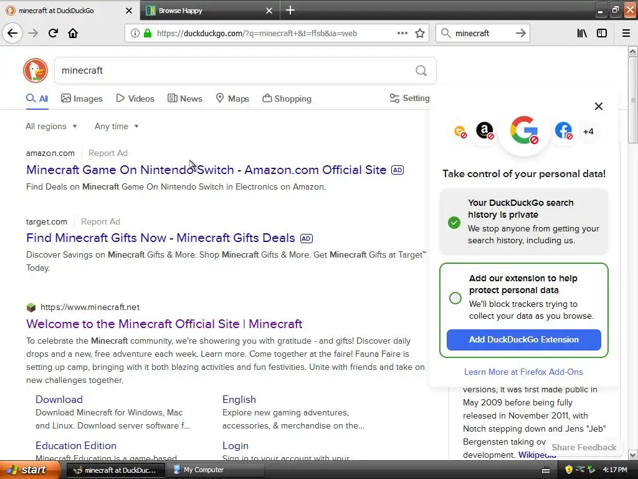The image size is (638, 479).
Task: Click the search bar go arrow
Action: (520, 33)
